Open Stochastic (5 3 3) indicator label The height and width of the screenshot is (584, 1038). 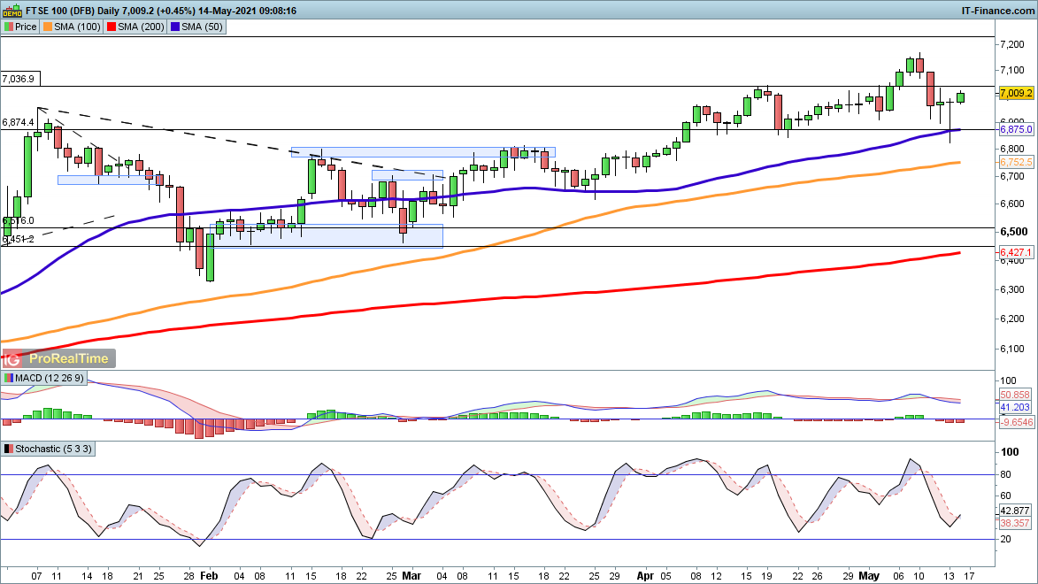pos(47,449)
